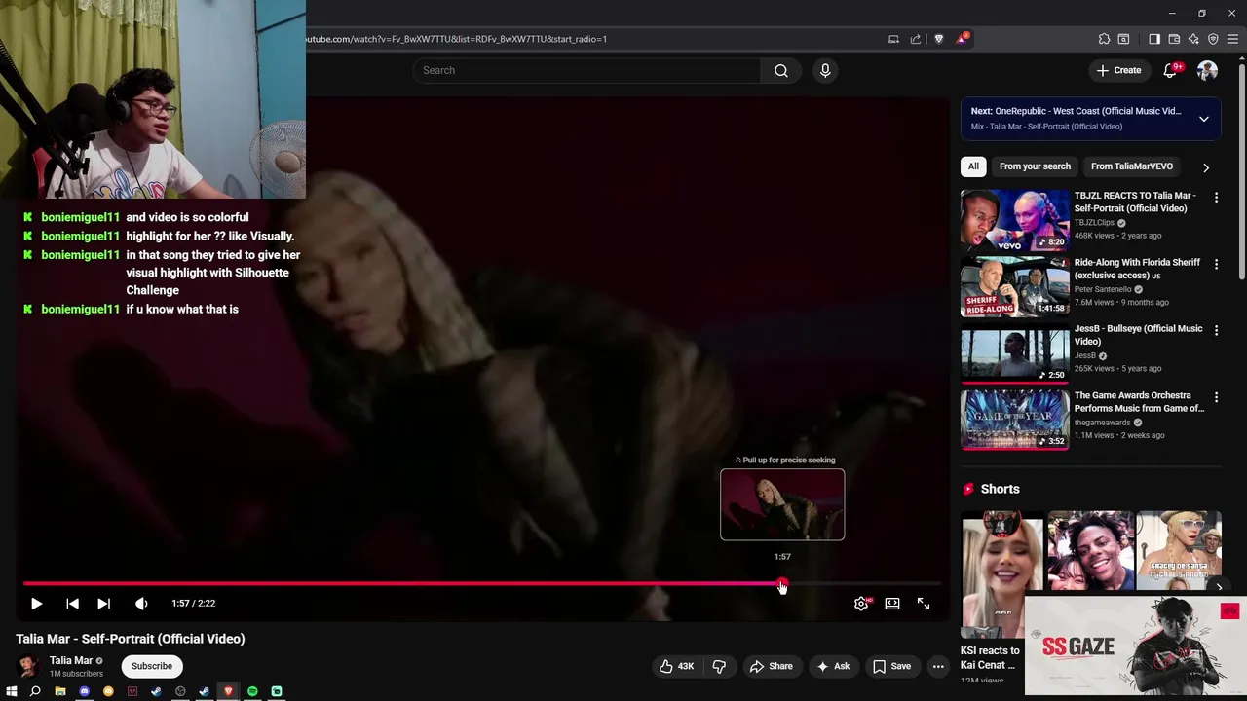Open YouTube notifications bell
The width and height of the screenshot is (1247, 701).
tap(1170, 70)
